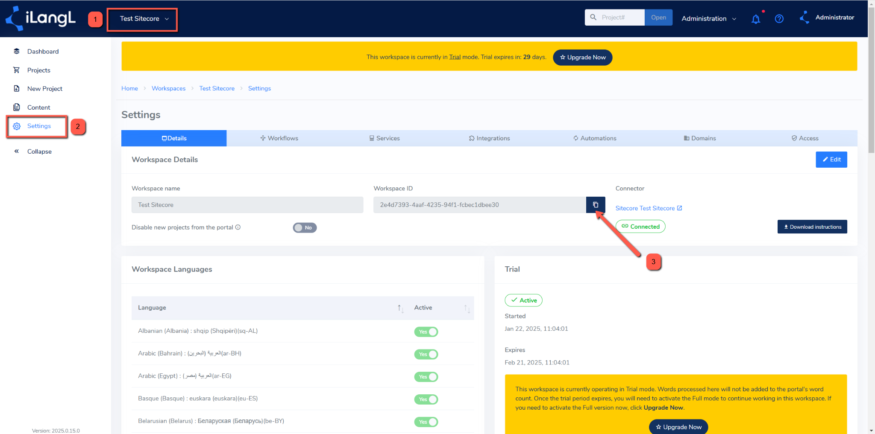Open the help question mark icon
875x434 pixels.
(x=779, y=19)
